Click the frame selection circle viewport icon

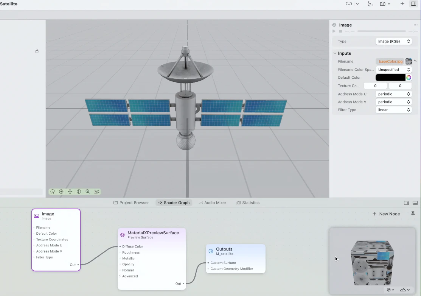[79, 192]
